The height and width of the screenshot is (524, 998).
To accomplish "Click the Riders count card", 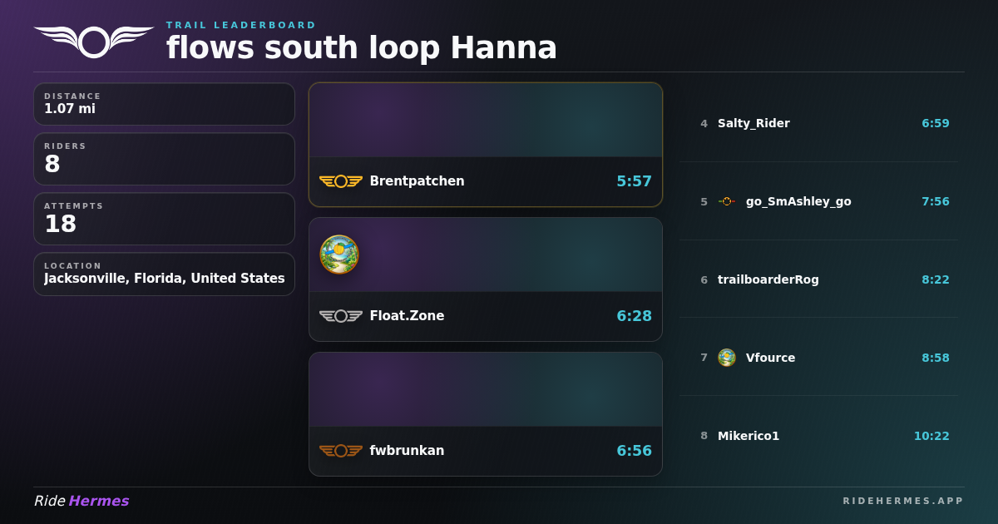I will coord(165,159).
